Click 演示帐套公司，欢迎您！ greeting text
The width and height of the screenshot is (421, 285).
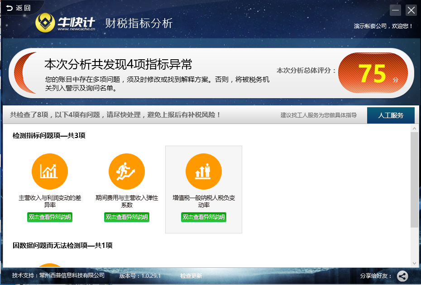tap(383, 26)
